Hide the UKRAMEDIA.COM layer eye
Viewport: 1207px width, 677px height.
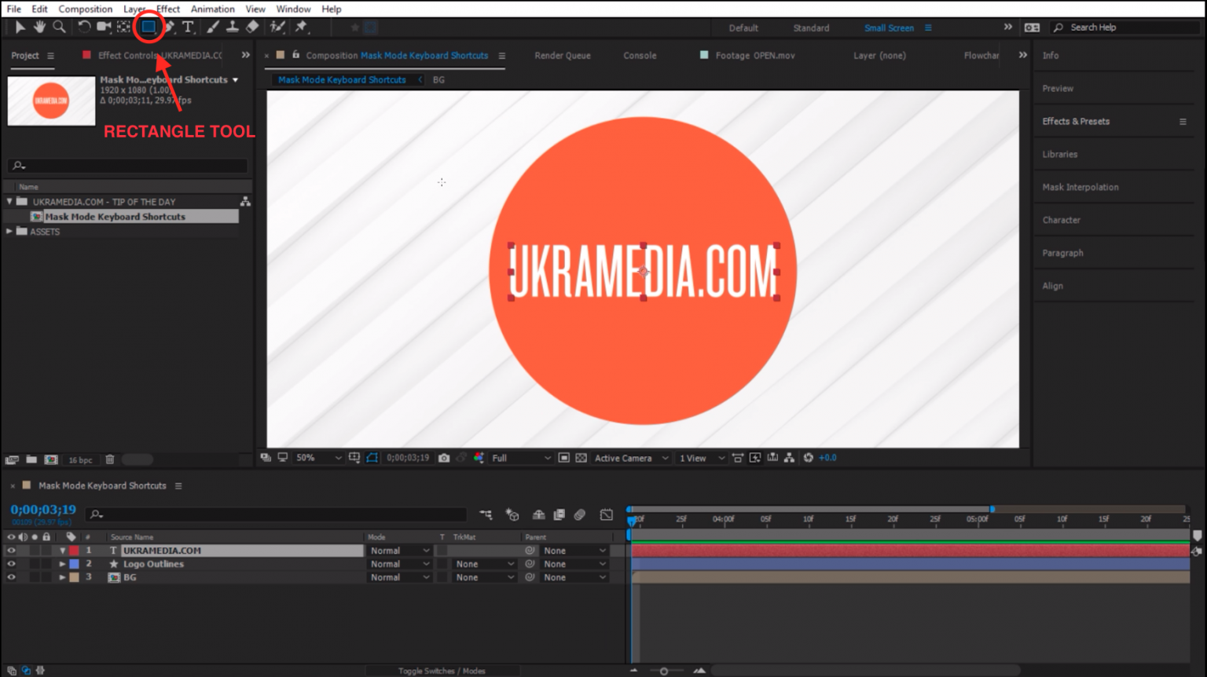(x=11, y=551)
